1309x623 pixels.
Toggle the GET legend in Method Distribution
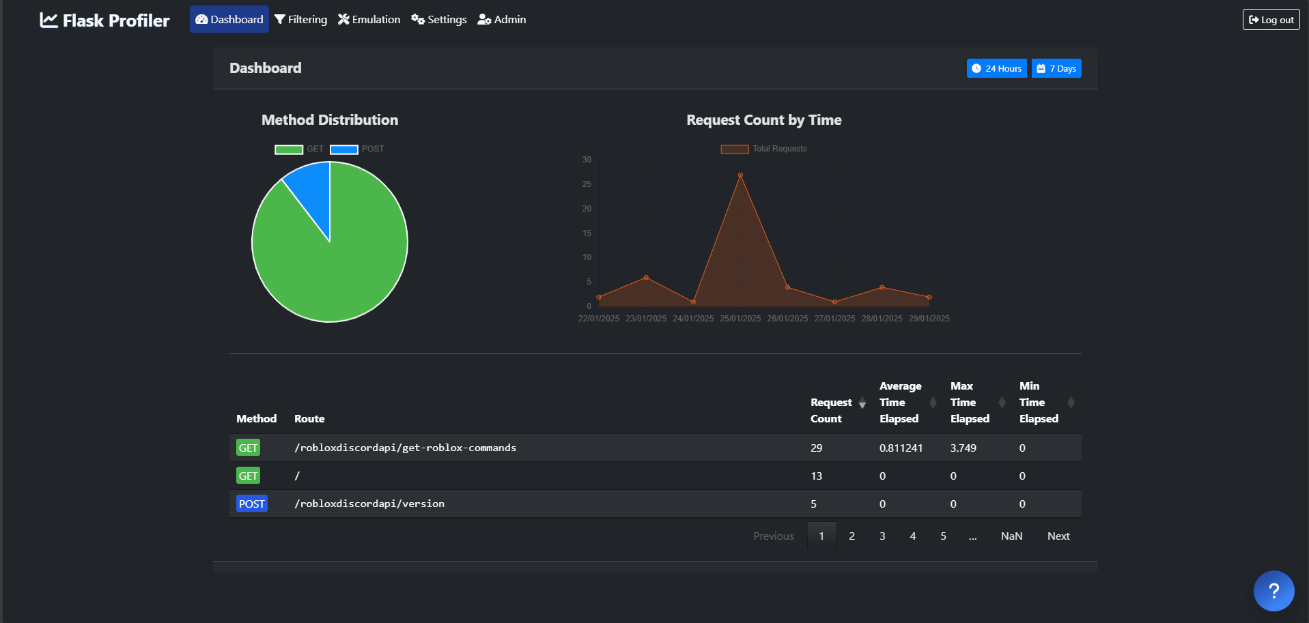(x=300, y=149)
